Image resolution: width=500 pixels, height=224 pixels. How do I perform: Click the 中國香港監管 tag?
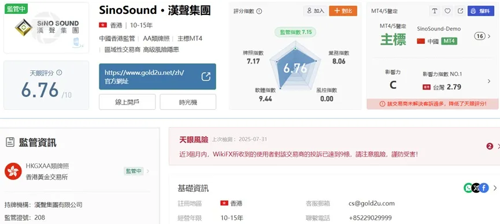point(117,39)
